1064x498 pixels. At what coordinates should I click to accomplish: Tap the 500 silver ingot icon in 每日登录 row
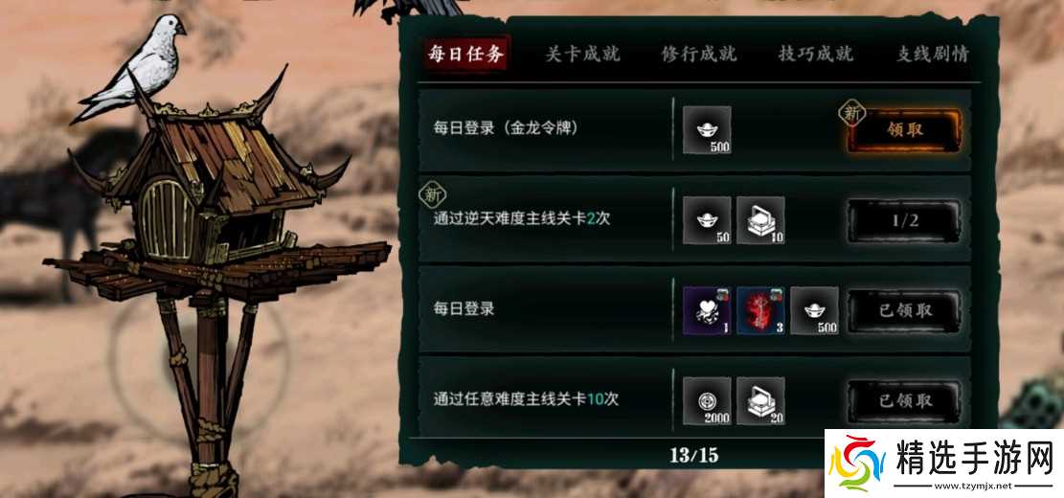point(814,310)
